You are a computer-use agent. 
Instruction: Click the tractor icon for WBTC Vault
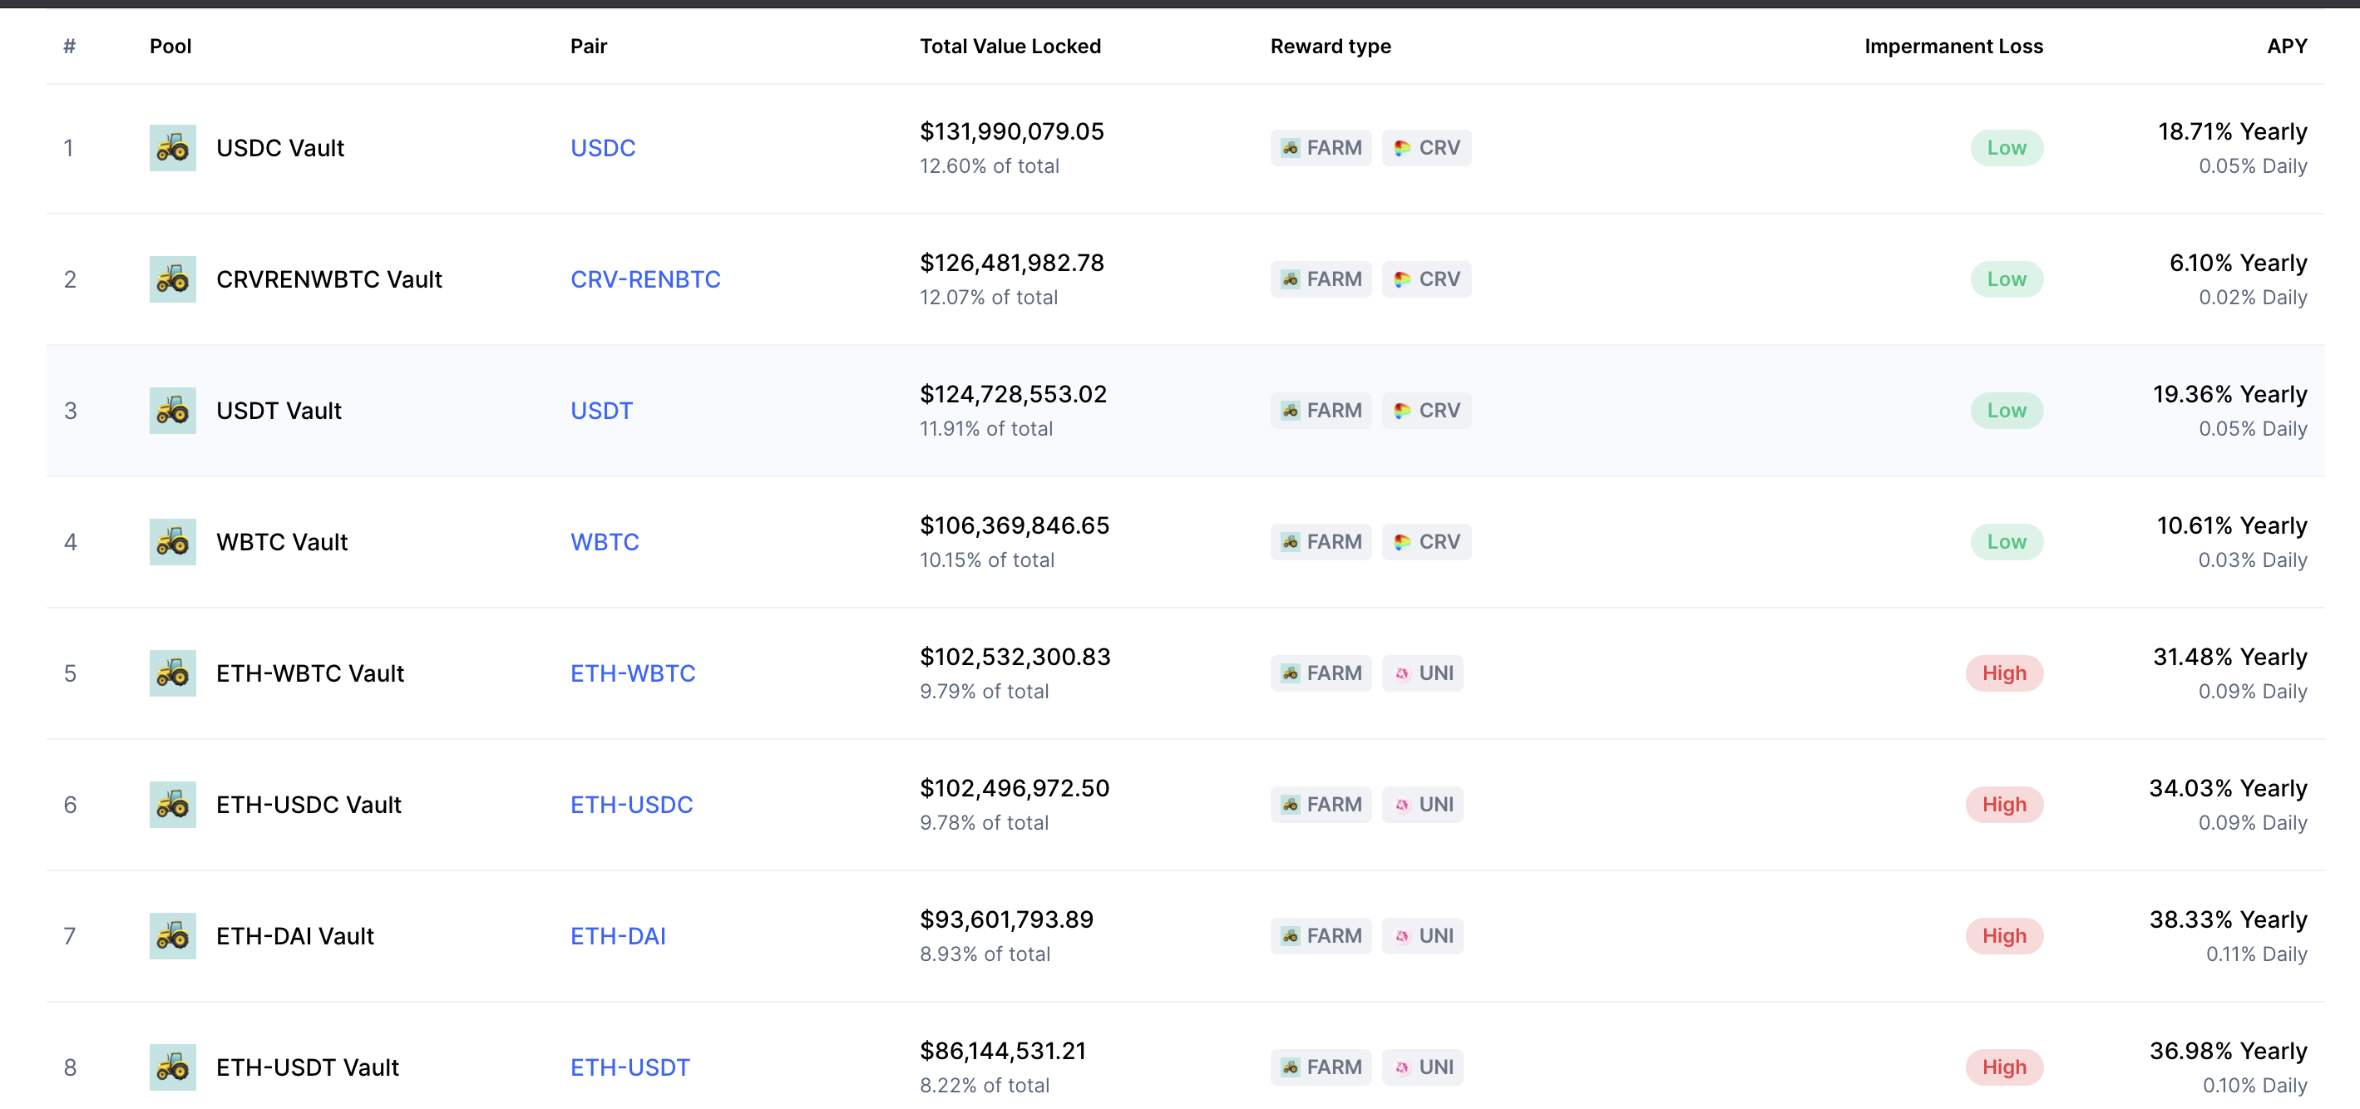point(172,542)
